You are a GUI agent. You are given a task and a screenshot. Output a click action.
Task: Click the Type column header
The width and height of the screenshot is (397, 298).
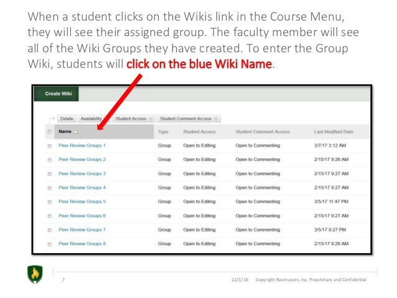(x=163, y=132)
